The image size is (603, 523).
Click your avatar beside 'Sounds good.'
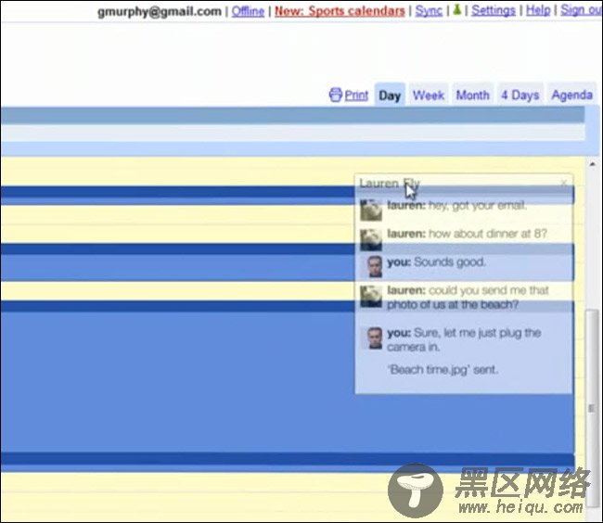point(374,267)
